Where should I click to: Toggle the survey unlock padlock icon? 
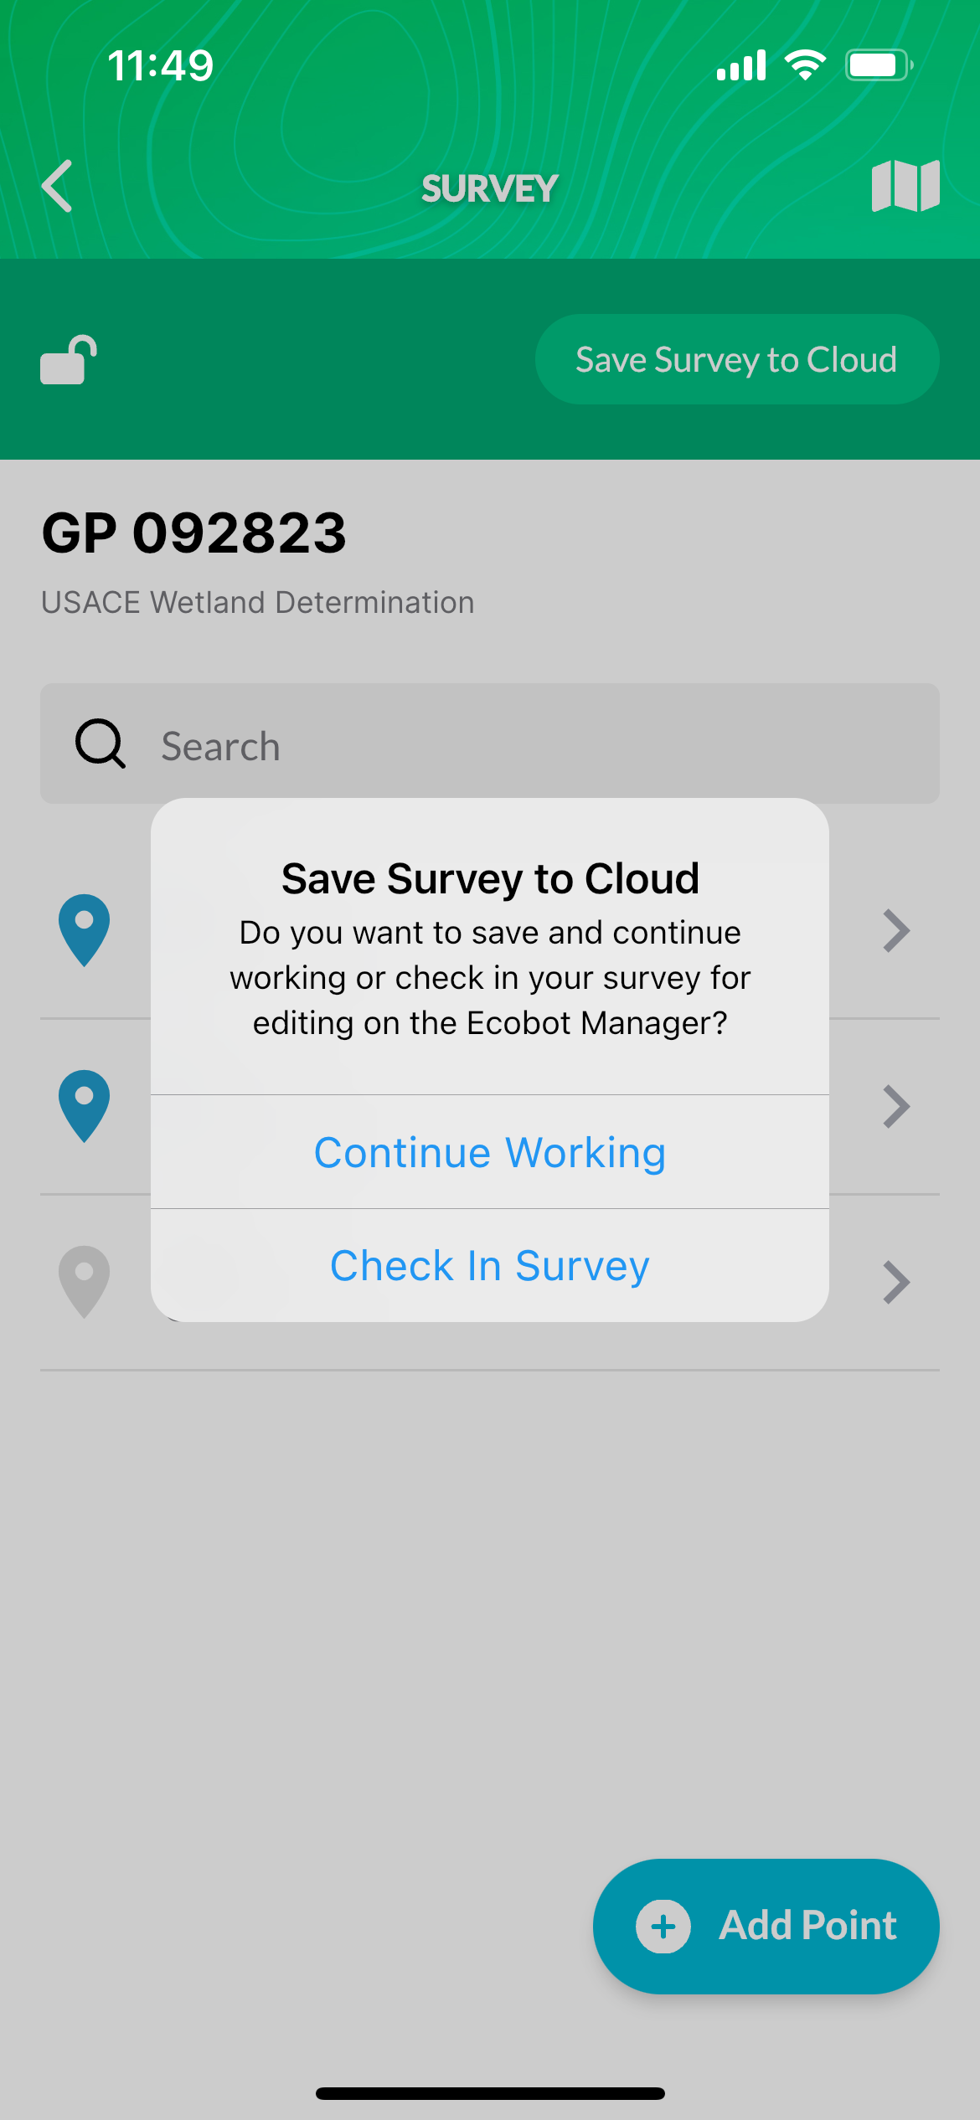tap(69, 360)
